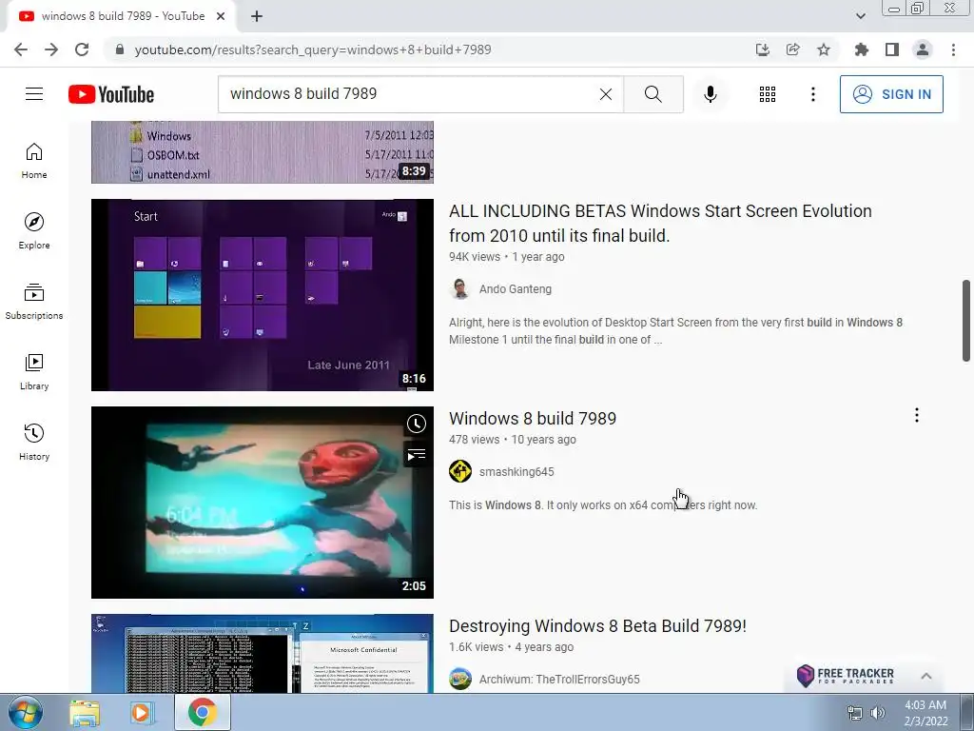
Task: Open Windows Media Player from taskbar
Action: [x=142, y=713]
